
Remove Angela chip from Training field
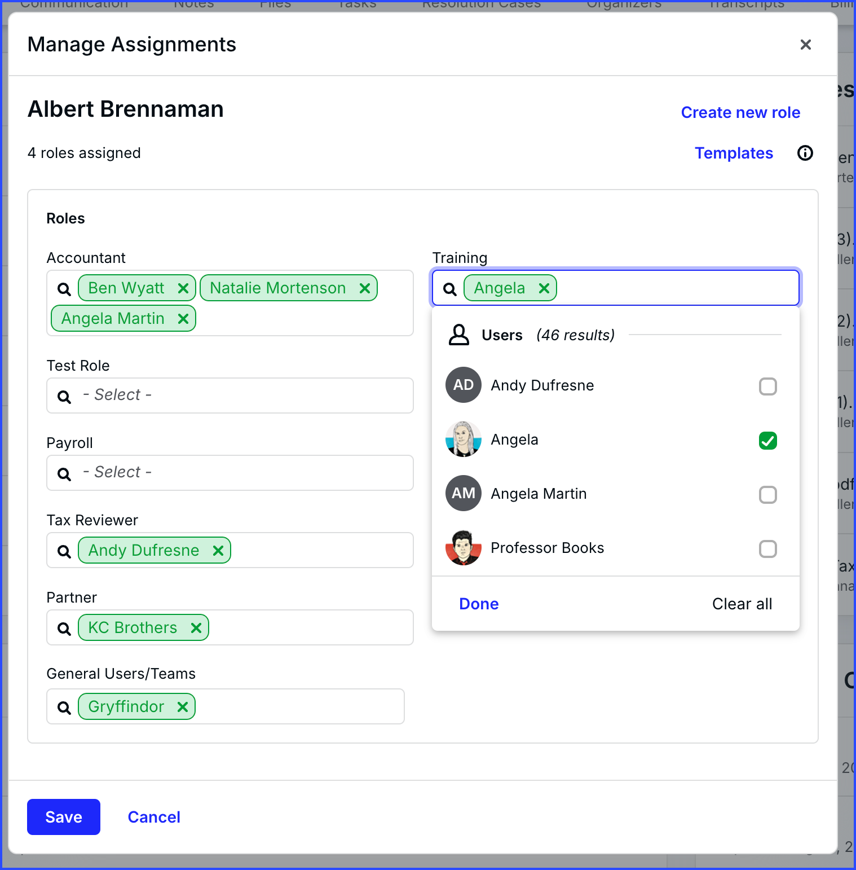pyautogui.click(x=544, y=288)
